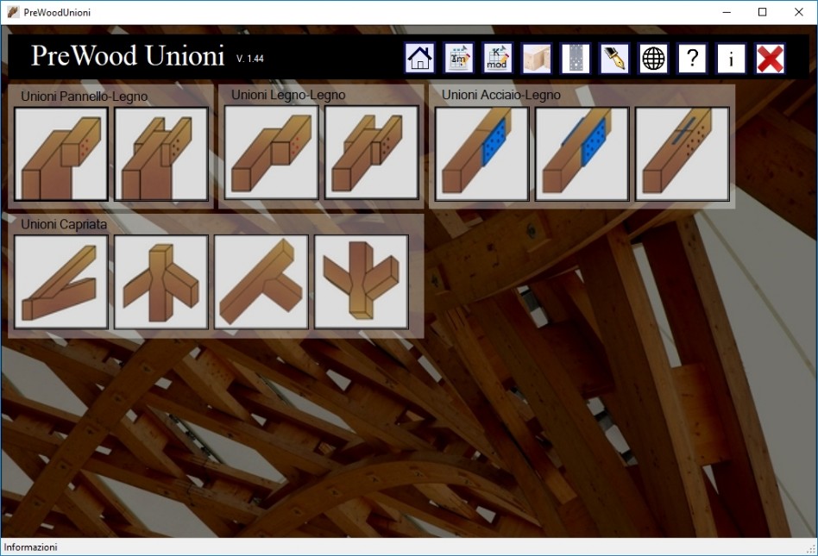Click the 'Unioni Pannello-Legno' group label
Viewport: 818px width, 556px height.
coord(84,97)
